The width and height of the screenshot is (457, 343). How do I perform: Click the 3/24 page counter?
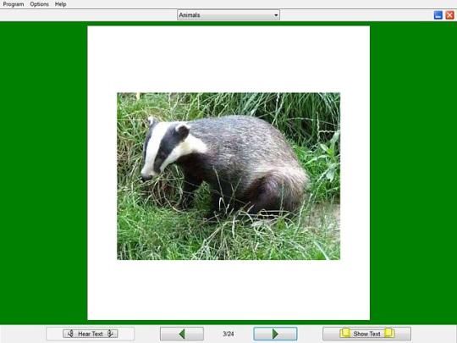coord(228,334)
